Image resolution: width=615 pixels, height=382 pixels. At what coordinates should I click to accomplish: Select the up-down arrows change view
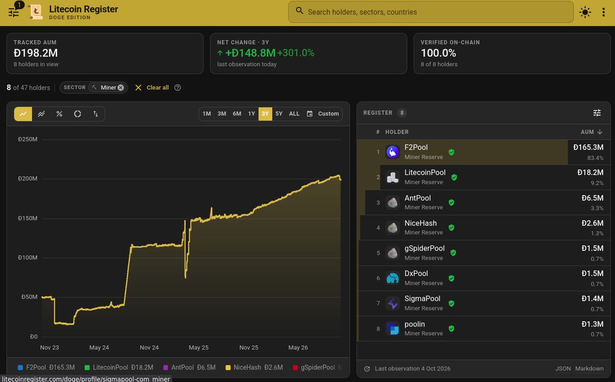(x=95, y=114)
